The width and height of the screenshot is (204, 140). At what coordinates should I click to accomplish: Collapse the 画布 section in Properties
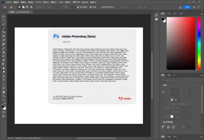[162, 85]
